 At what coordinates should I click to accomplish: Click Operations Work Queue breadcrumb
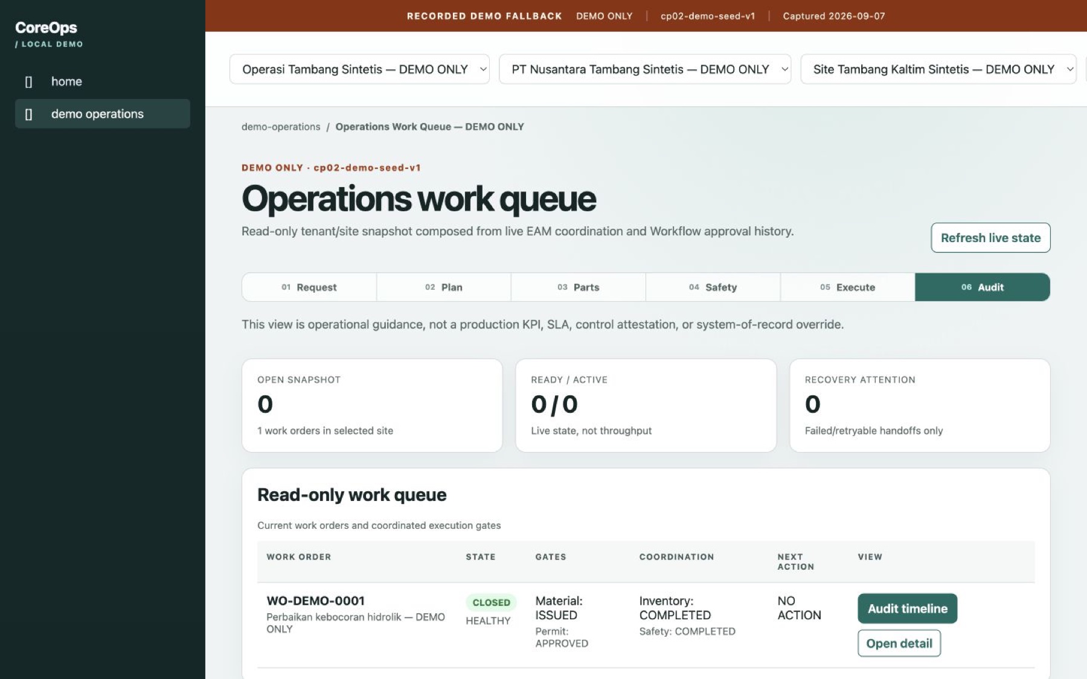click(x=429, y=127)
